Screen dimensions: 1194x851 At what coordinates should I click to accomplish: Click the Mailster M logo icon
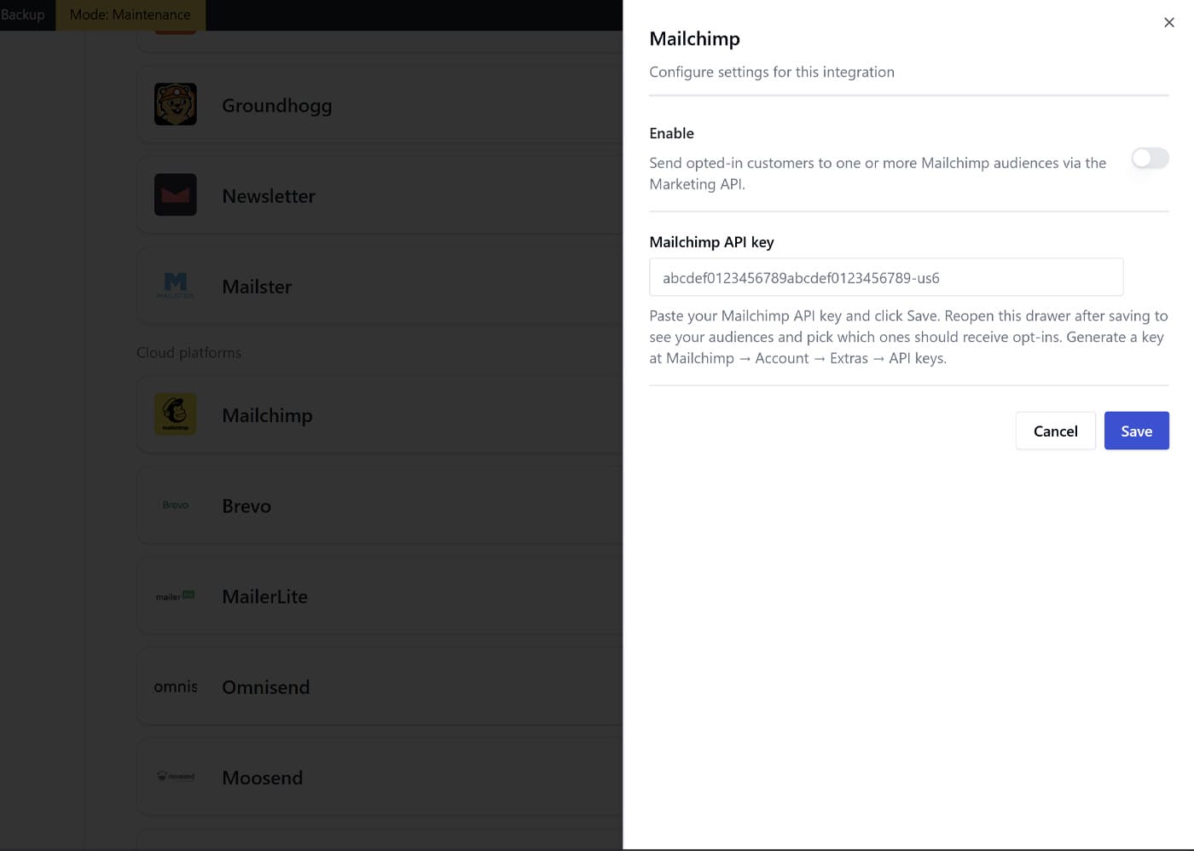click(175, 285)
